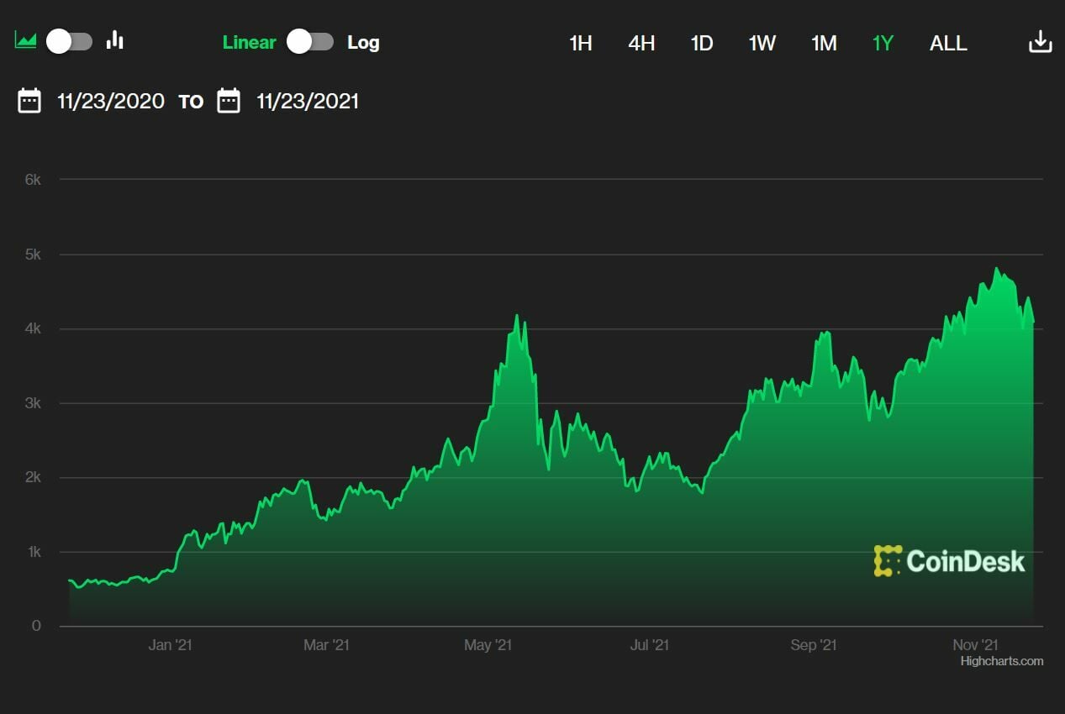Viewport: 1065px width, 714px height.
Task: Choose the 1W time range
Action: (x=762, y=43)
